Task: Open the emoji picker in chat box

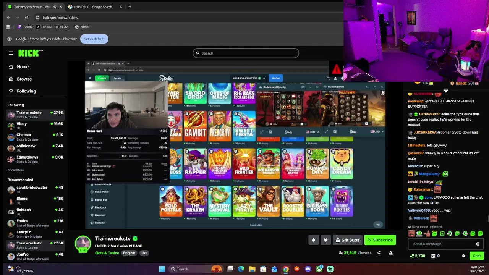Action: [x=478, y=244]
